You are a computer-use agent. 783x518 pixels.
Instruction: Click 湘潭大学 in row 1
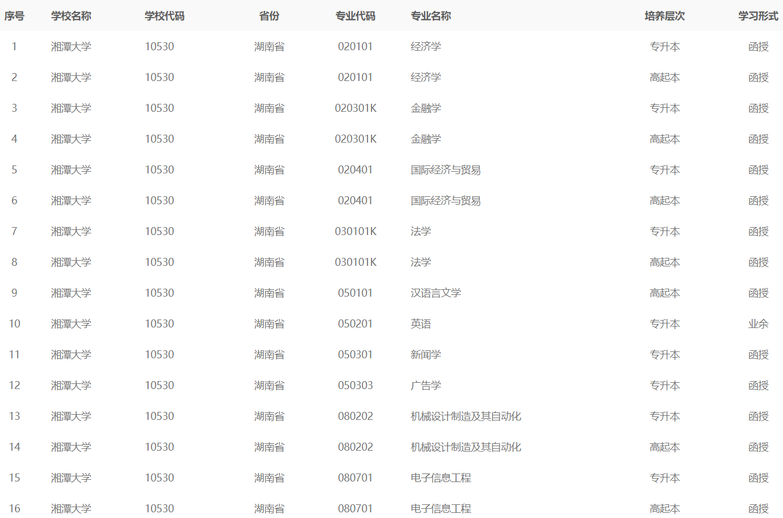click(71, 47)
